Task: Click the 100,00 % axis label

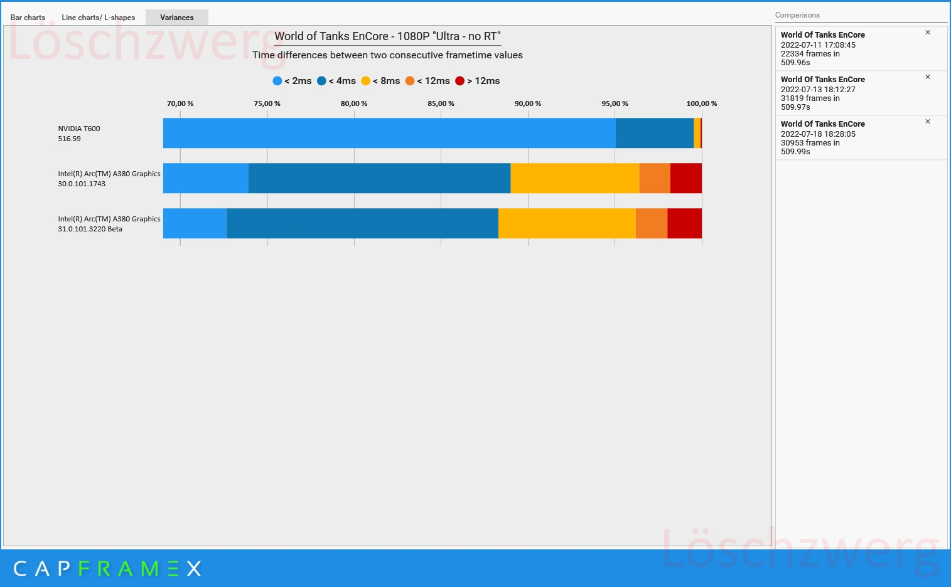Action: pos(702,103)
